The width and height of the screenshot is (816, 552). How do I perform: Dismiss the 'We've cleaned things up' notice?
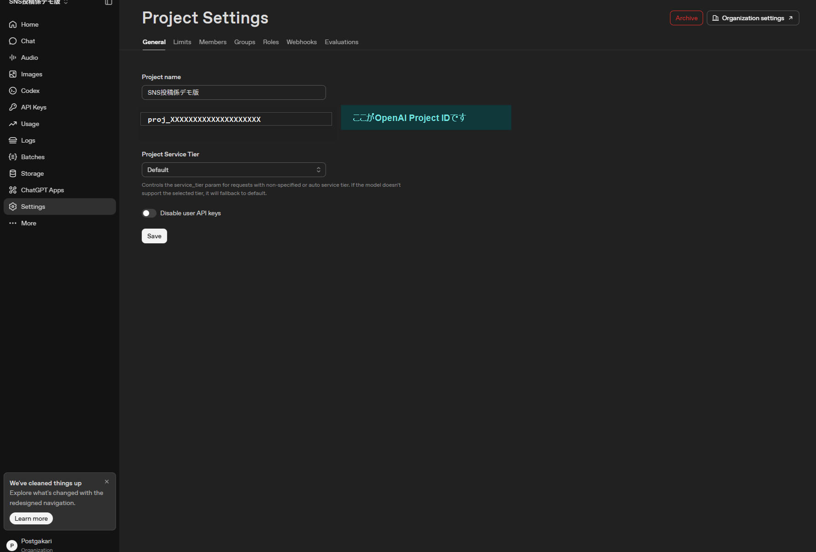[x=107, y=482]
